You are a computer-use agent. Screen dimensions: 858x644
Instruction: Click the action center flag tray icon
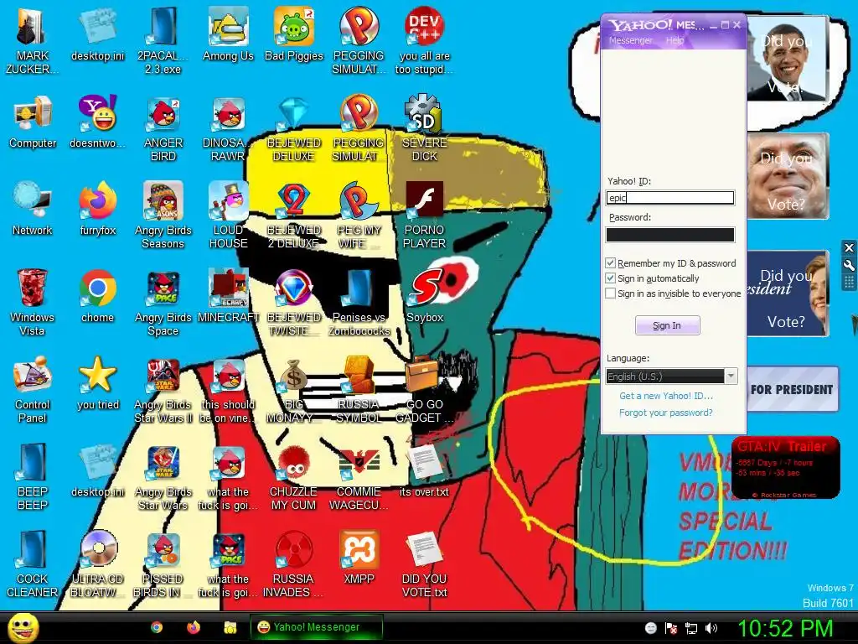[671, 628]
